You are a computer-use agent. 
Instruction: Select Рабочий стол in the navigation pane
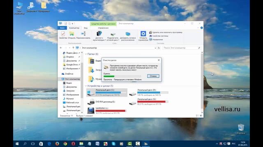pyautogui.click(x=71, y=102)
